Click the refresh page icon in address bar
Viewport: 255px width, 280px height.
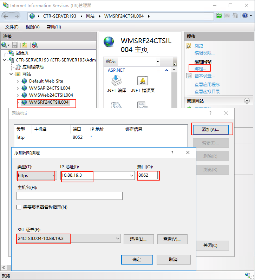(219, 16)
